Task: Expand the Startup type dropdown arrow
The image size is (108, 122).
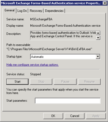Action: 98,57
